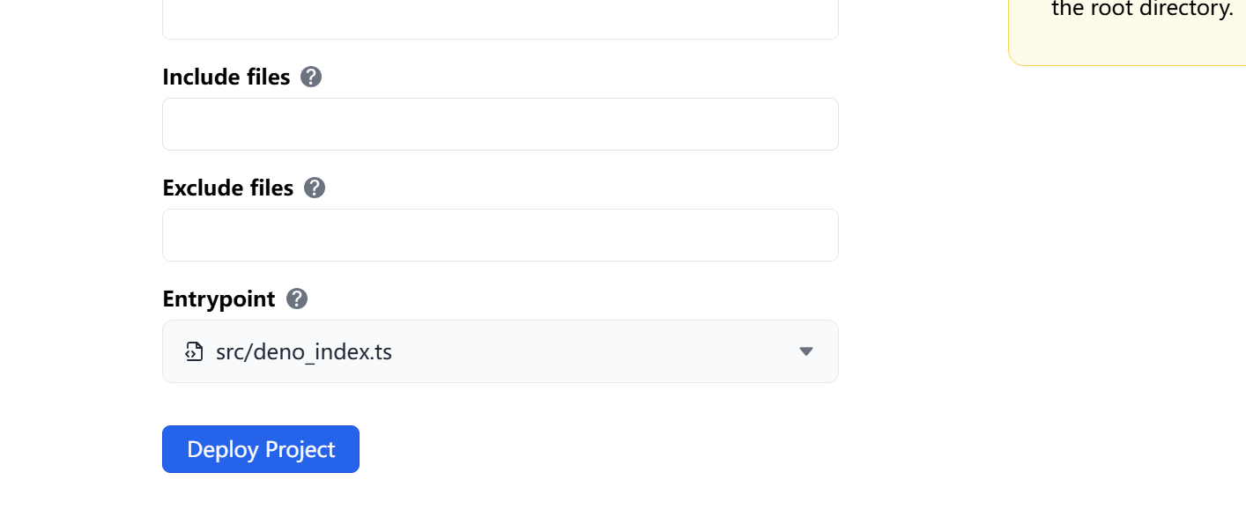Viewport: 1246px width, 524px height.
Task: Click the Include files help icon
Action: pyautogui.click(x=311, y=77)
